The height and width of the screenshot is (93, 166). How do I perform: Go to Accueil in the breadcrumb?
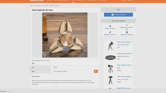coord(31,6)
